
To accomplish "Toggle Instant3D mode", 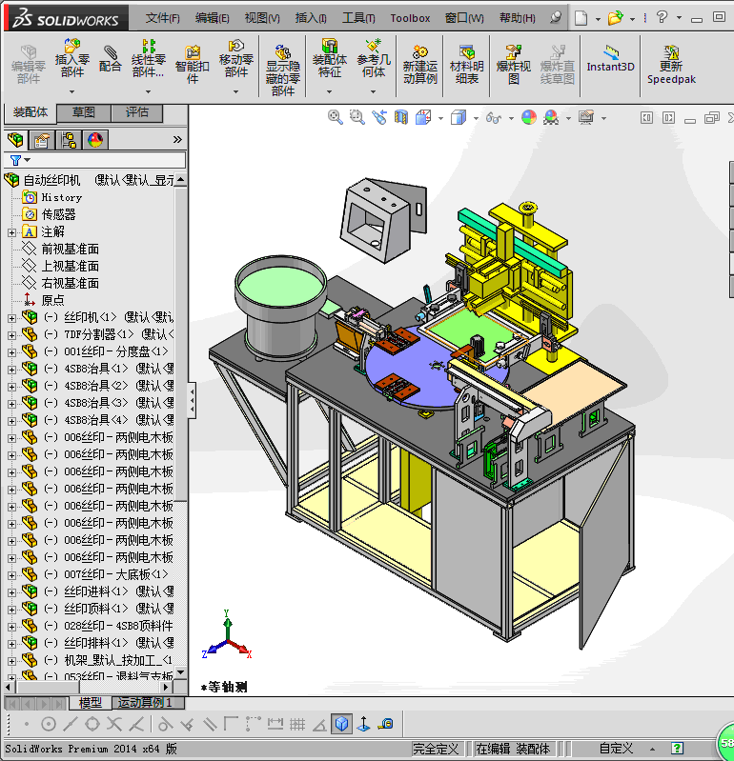I will tap(611, 58).
